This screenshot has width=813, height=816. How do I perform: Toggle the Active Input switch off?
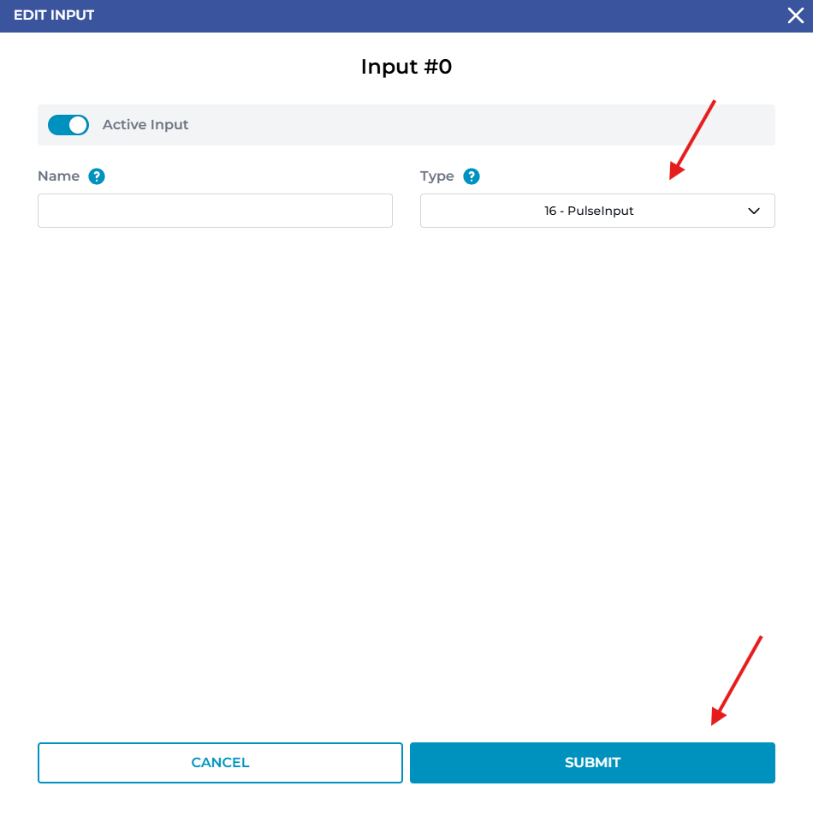68,125
